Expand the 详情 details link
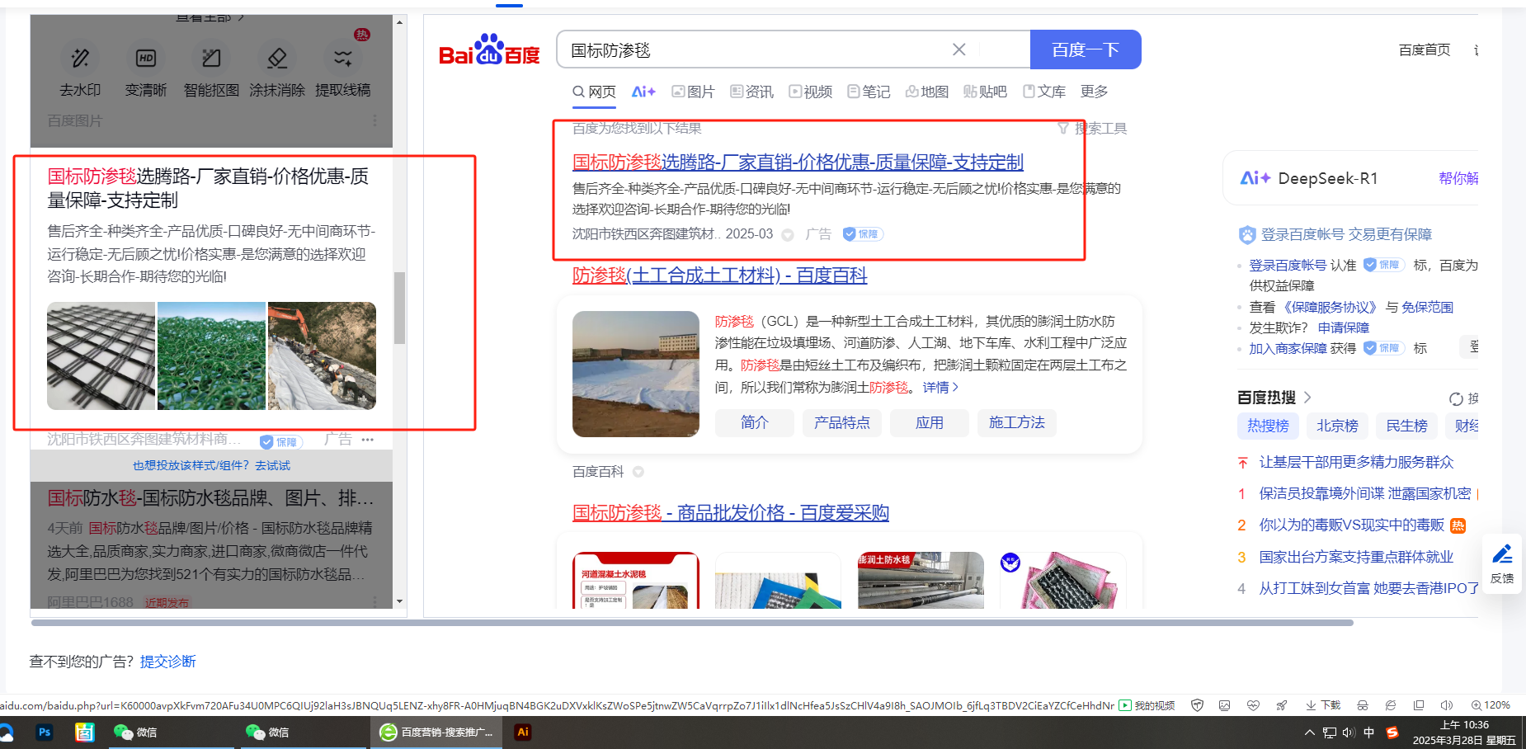The image size is (1526, 749). pos(940,387)
